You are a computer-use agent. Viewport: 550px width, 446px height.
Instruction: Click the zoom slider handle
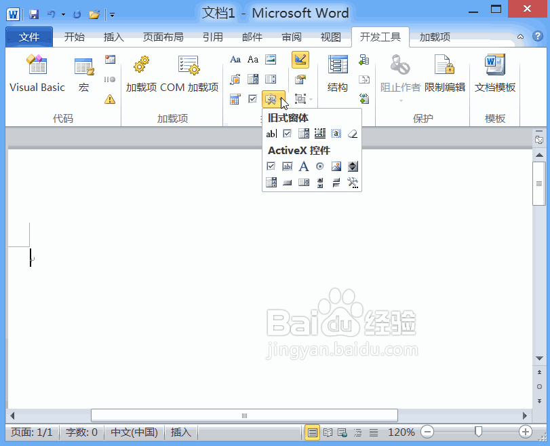[x=478, y=432]
